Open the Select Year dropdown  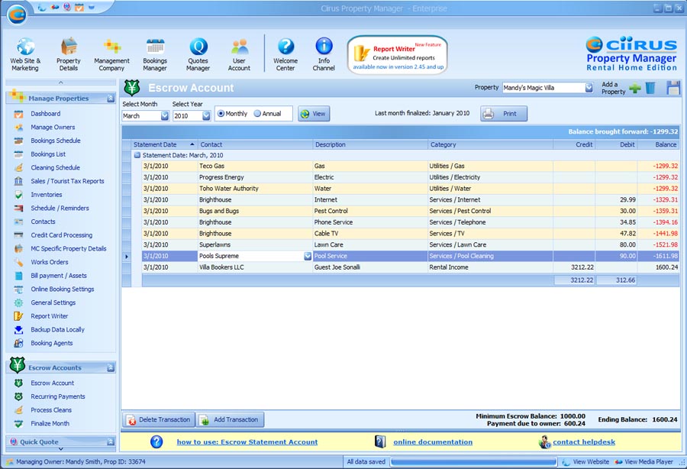206,116
